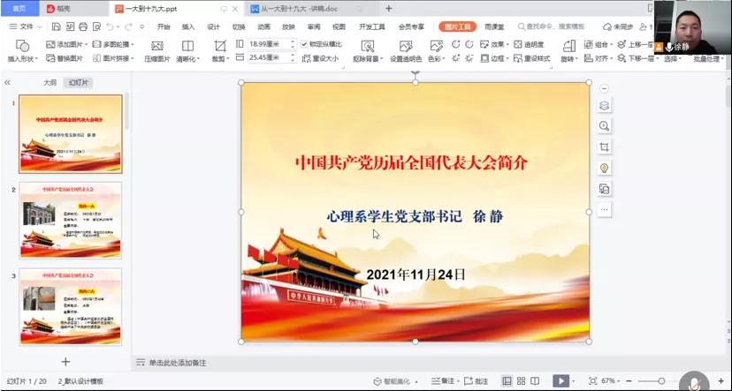Click the Print icon in quick access bar

pyautogui.click(x=83, y=26)
